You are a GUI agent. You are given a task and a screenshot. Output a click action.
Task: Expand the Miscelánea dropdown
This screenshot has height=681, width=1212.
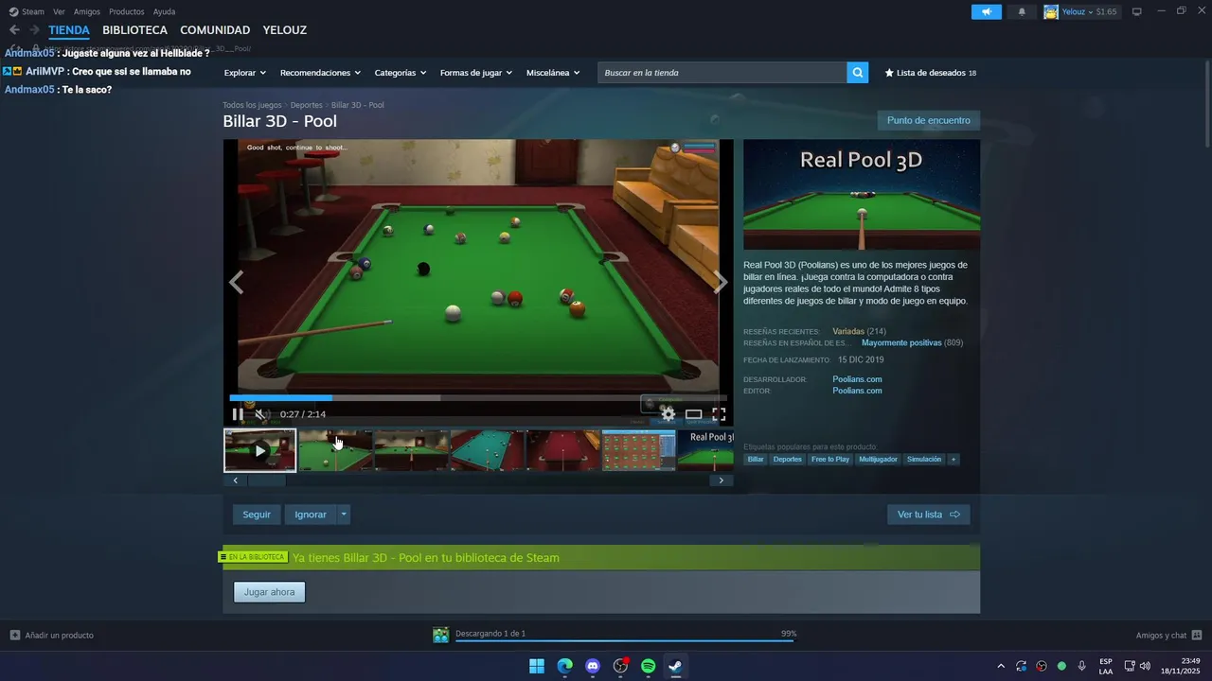pos(553,73)
